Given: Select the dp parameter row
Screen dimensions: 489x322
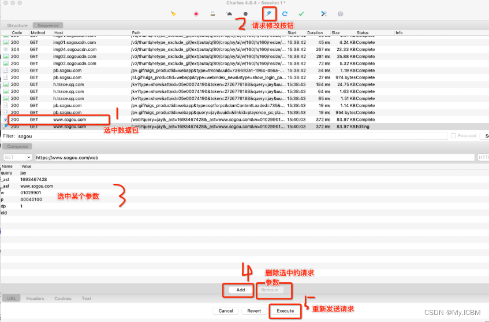Looking at the screenshot, I should click(x=245, y=206).
